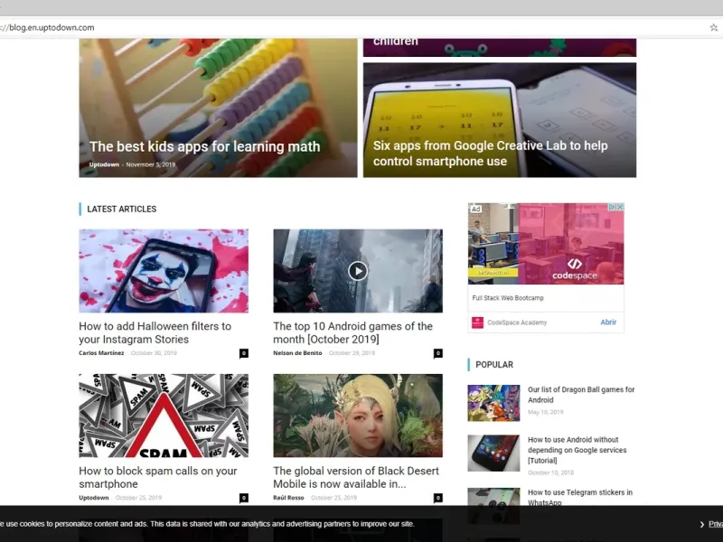Screen dimensions: 723x542
Task: Open 'The top 10 Android games of the month' headline
Action: [x=352, y=332]
